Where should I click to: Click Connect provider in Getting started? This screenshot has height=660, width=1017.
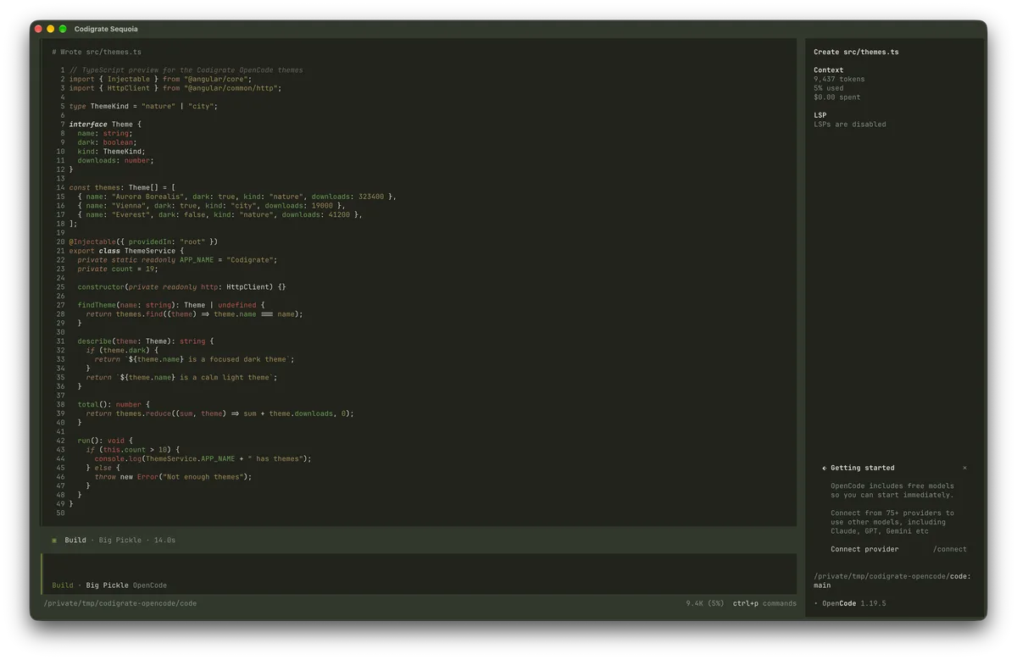(x=864, y=549)
